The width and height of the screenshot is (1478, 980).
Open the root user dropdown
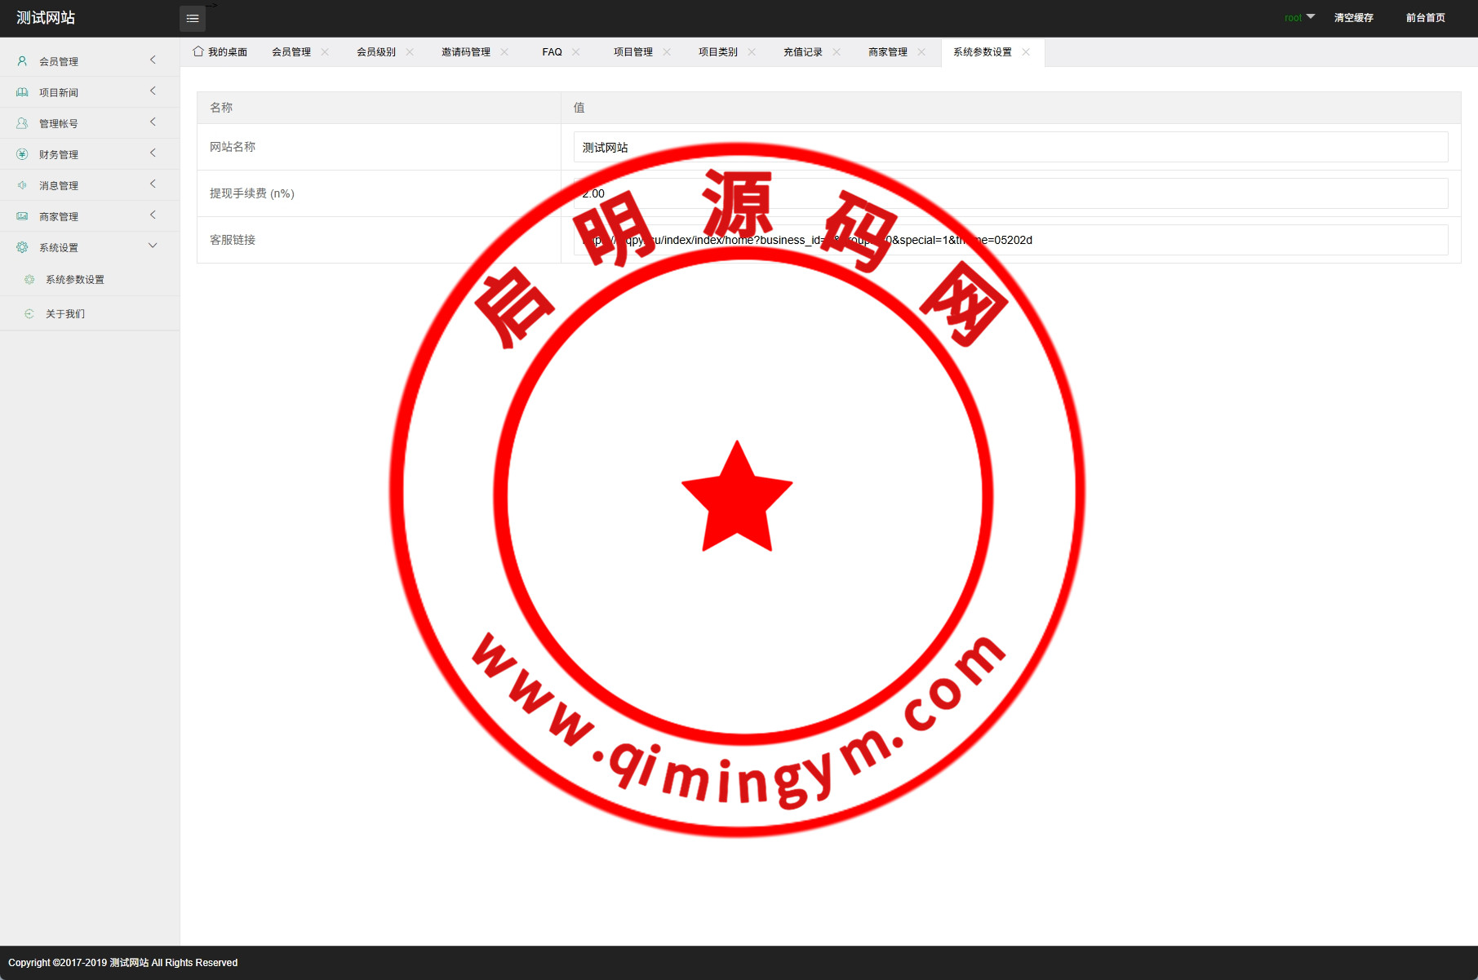pos(1299,17)
